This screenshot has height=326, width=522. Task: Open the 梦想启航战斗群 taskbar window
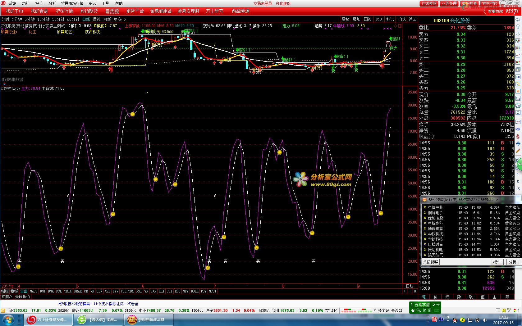coord(149,320)
